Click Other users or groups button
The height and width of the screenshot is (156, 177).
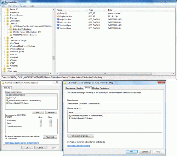(81, 136)
